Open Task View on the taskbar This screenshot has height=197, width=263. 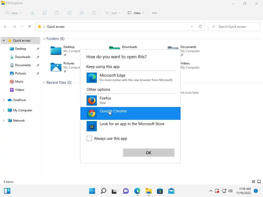[x=114, y=191]
